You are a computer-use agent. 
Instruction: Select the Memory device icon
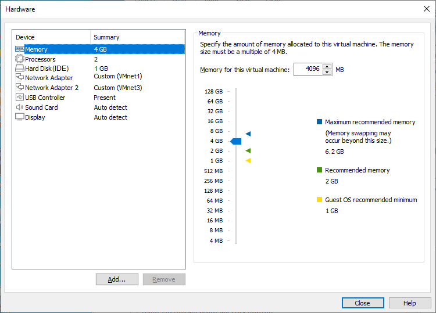pyautogui.click(x=20, y=49)
